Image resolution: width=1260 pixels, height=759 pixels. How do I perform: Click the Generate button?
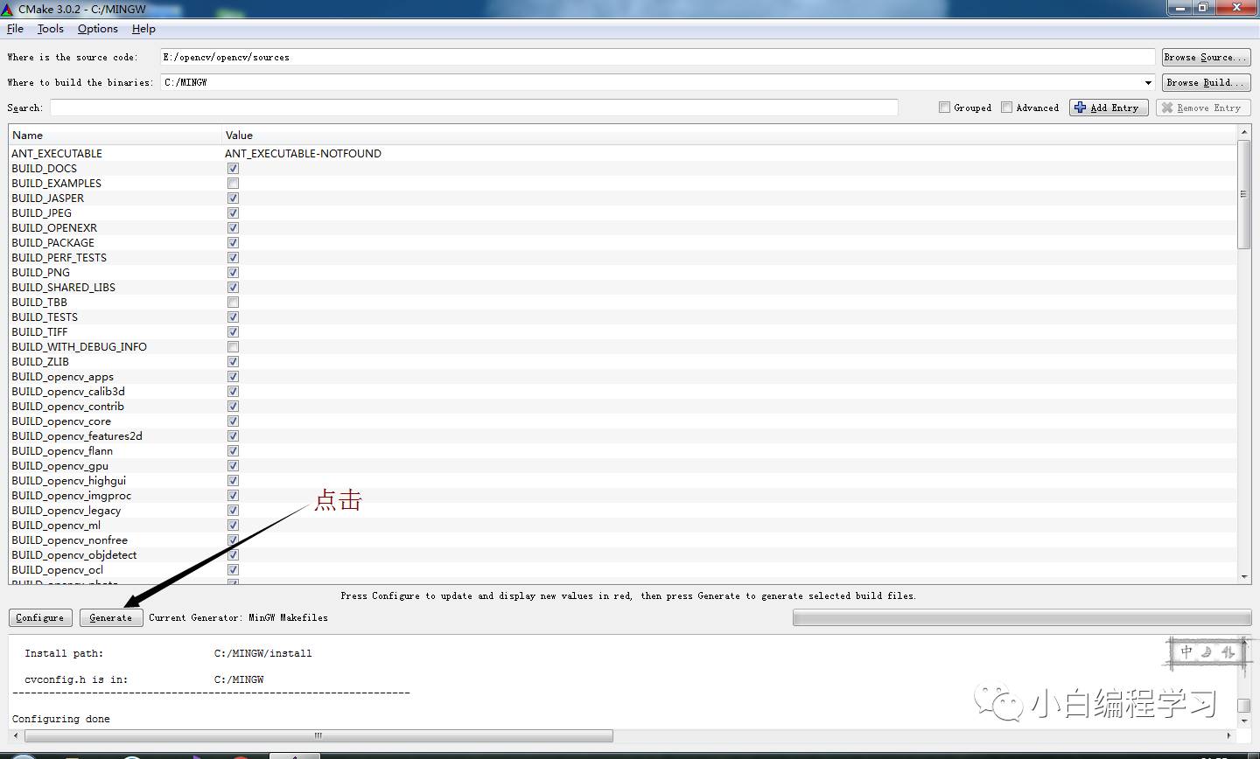(x=111, y=617)
